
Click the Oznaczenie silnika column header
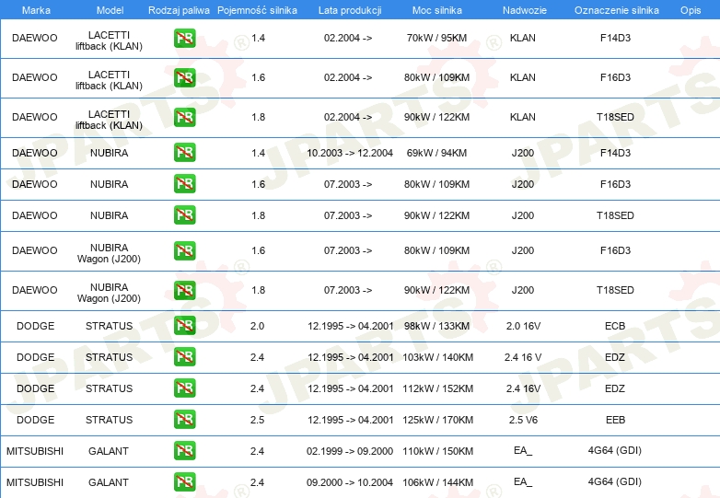pos(616,10)
